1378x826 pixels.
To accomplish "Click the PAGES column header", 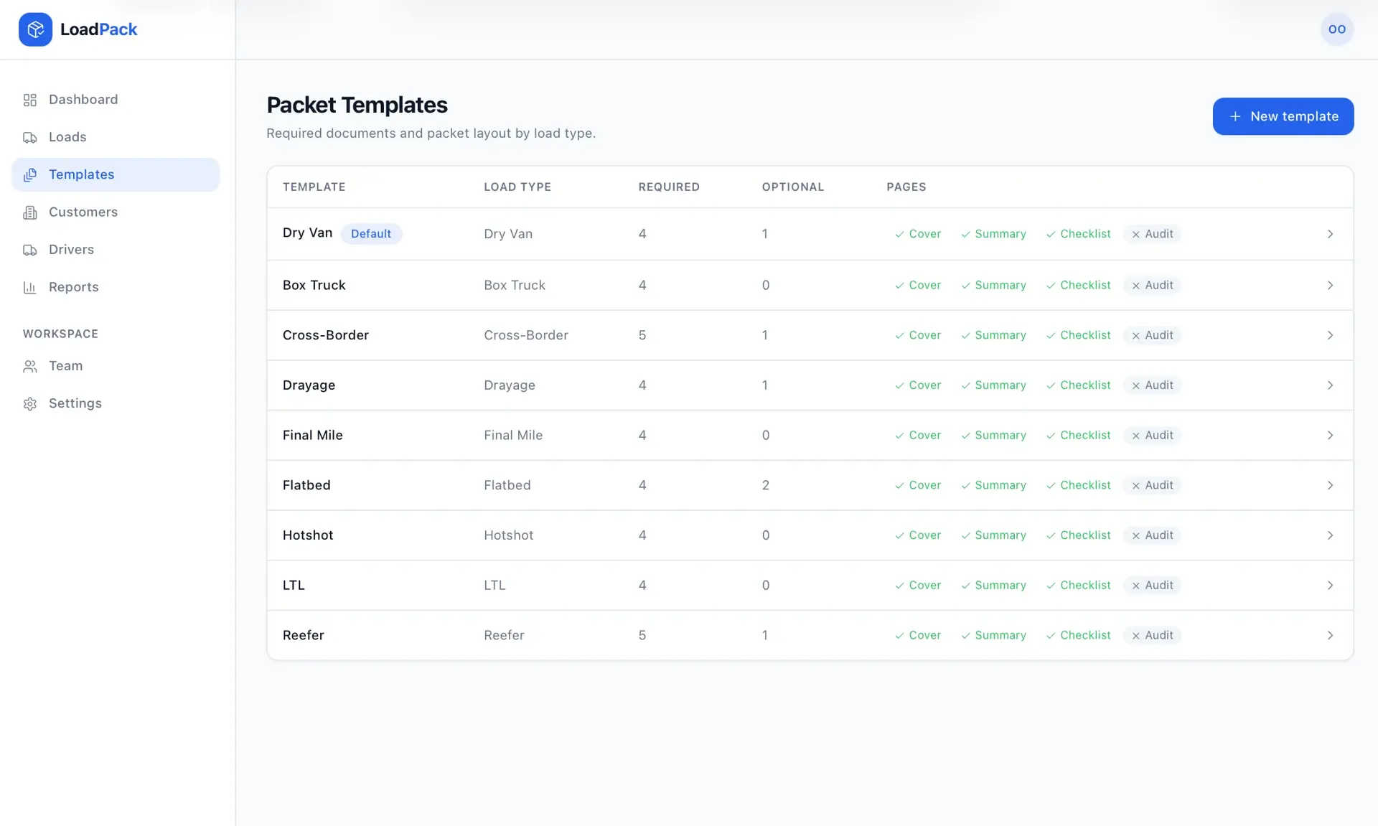I will coord(906,187).
